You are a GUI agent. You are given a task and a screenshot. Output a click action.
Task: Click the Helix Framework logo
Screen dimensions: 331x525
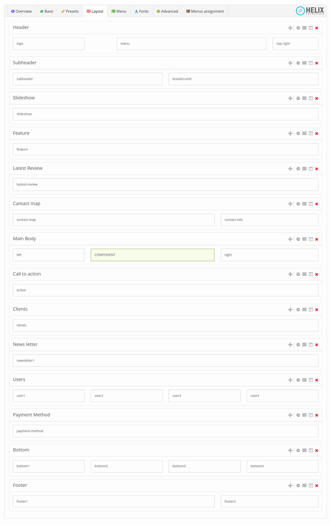[x=310, y=11]
